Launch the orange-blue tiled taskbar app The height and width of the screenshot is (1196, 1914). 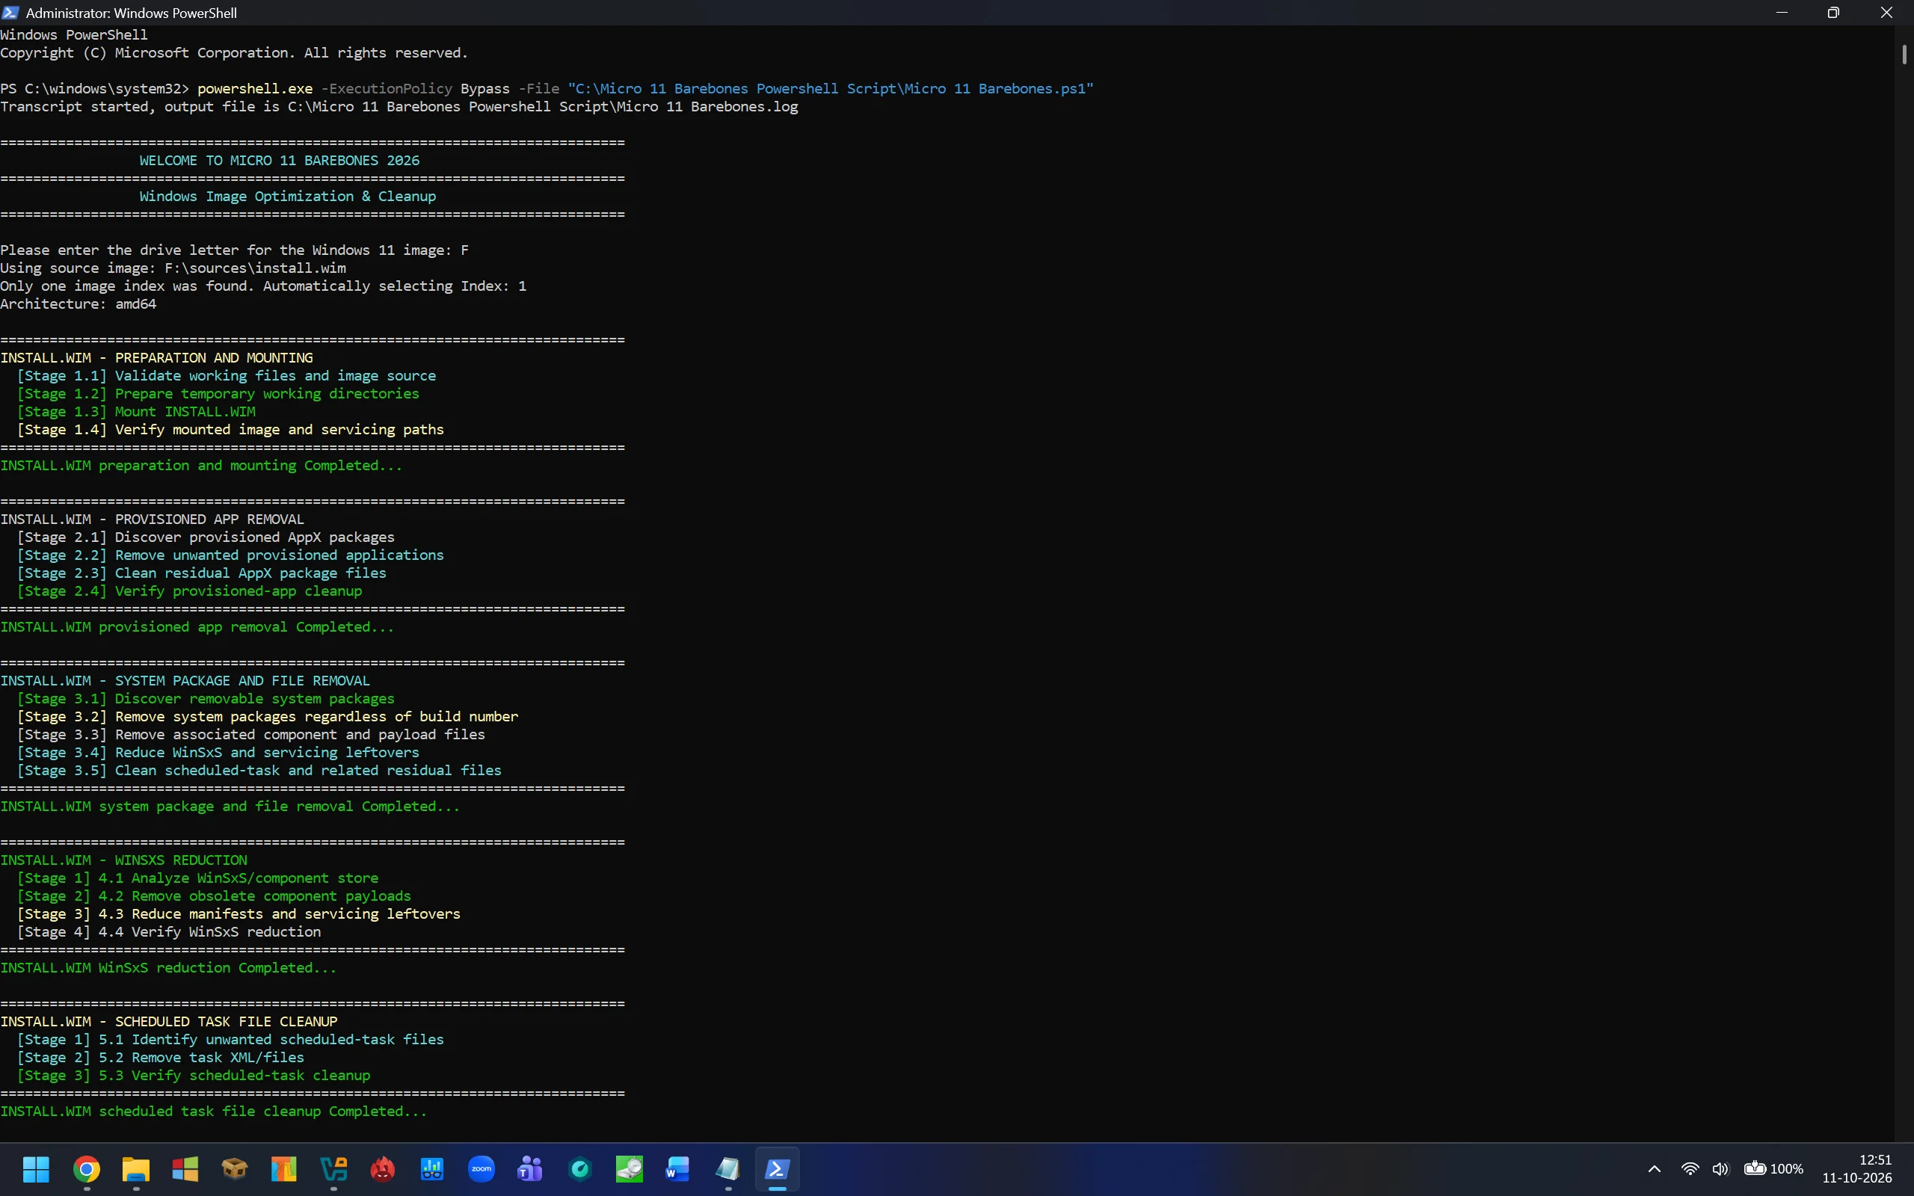(x=284, y=1168)
